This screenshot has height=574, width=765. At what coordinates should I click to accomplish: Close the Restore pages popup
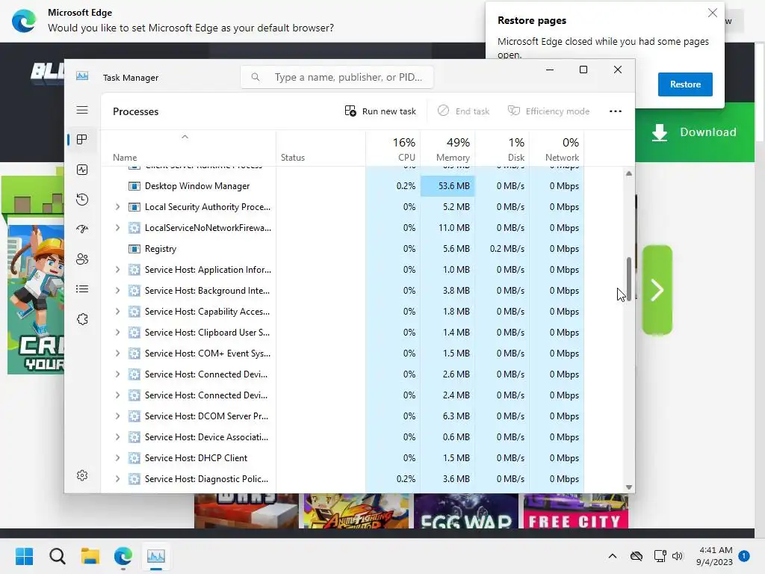pyautogui.click(x=712, y=13)
